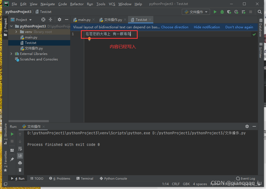
Task: Click the Choose direction link
Action: coord(175,27)
